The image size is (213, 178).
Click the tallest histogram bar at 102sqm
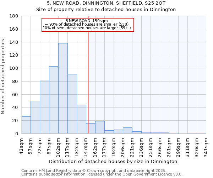pyautogui.click(x=63, y=88)
